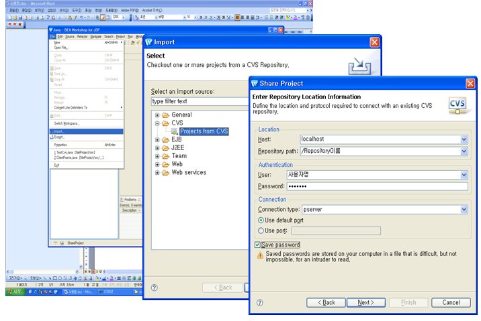Select the oval shape in Word drawing toolbar

pyautogui.click(x=60, y=278)
